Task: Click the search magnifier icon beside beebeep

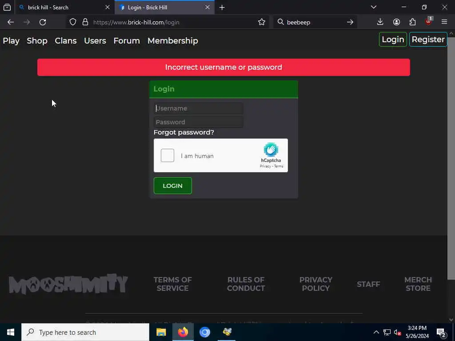Action: point(281,22)
